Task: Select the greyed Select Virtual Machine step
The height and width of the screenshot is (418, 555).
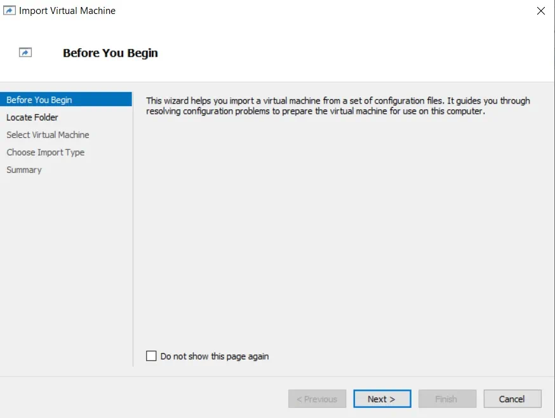Action: (48, 135)
